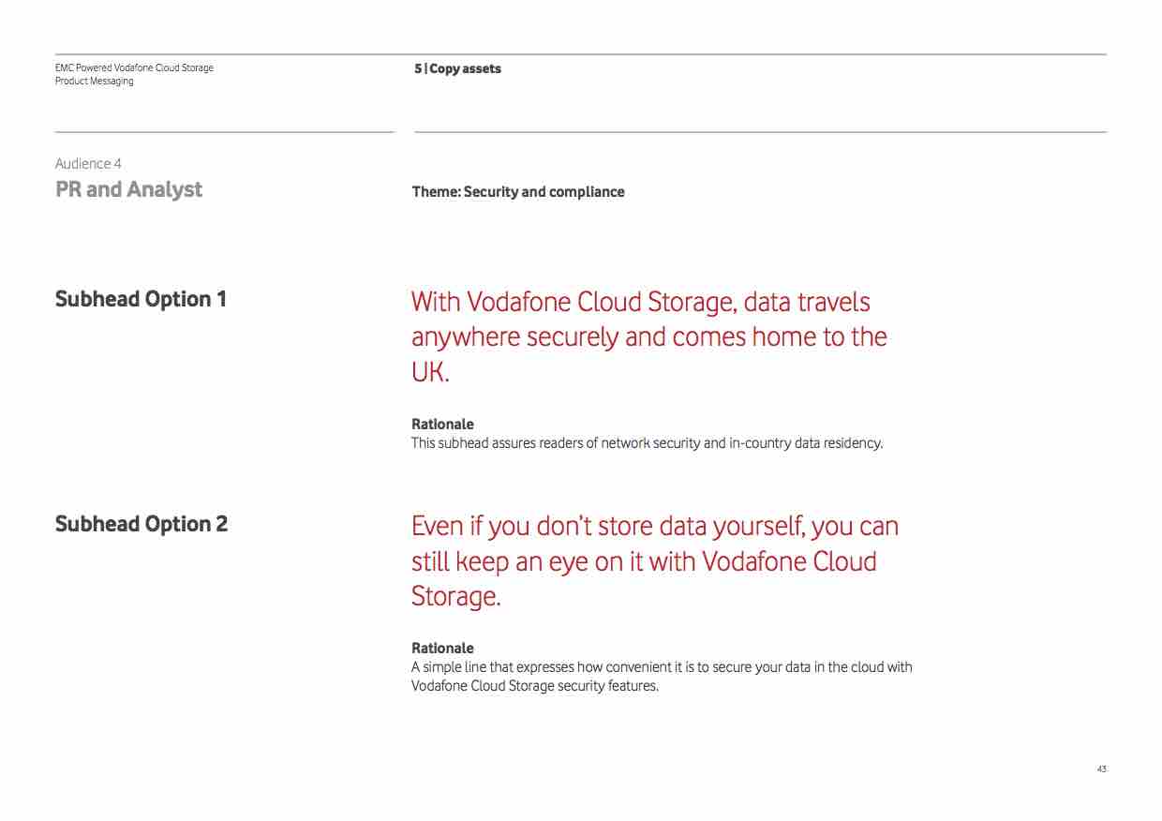Click the 'Rationale' label under Option 1
Viewport: 1162px width, 821px height.
point(442,425)
